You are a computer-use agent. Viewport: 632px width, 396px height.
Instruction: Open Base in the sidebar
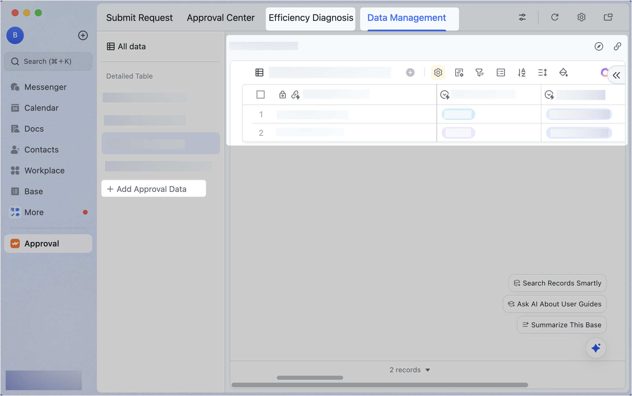(48, 191)
